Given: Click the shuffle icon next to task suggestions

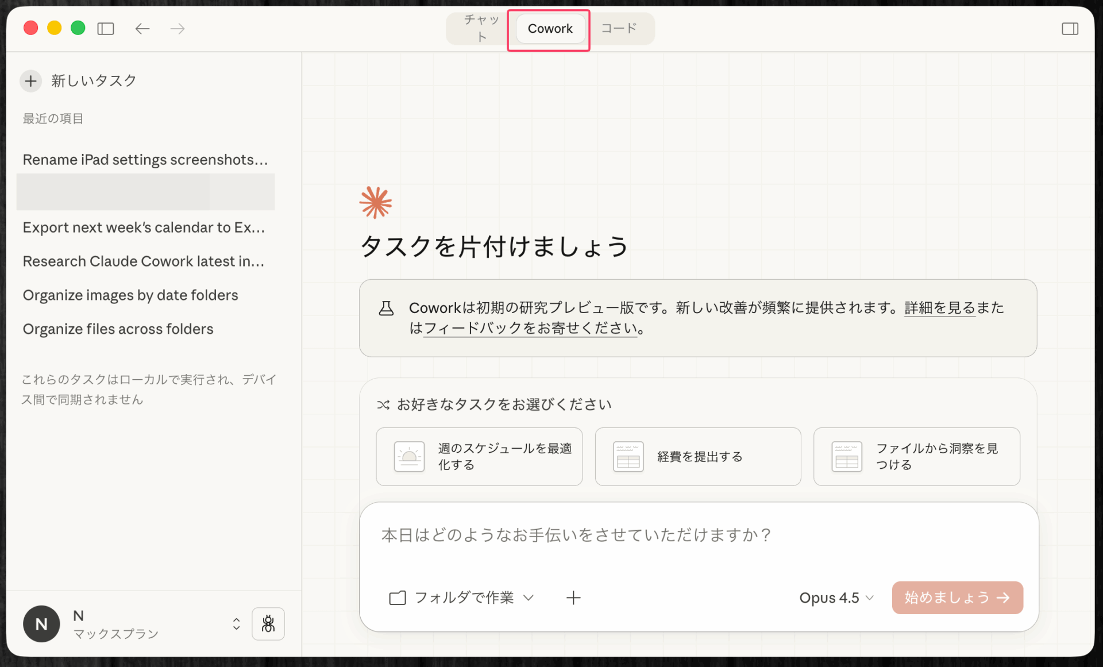Looking at the screenshot, I should click(x=383, y=404).
